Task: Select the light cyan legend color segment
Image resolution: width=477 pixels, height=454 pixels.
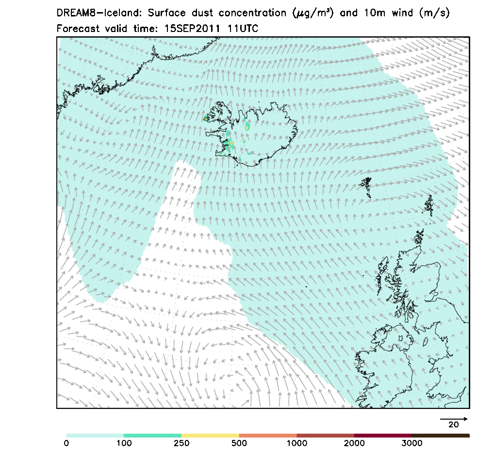Action: [95, 436]
